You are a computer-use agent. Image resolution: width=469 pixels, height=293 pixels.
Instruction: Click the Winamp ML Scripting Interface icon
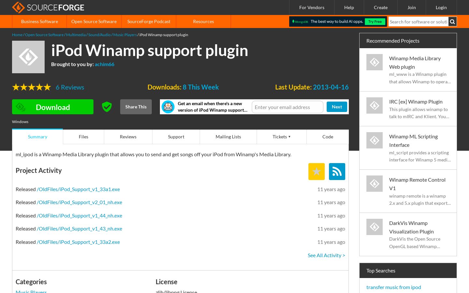(375, 140)
